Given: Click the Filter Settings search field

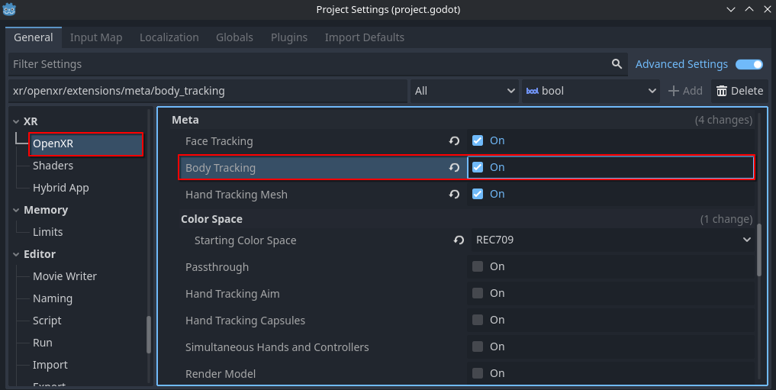Looking at the screenshot, I should (x=317, y=64).
